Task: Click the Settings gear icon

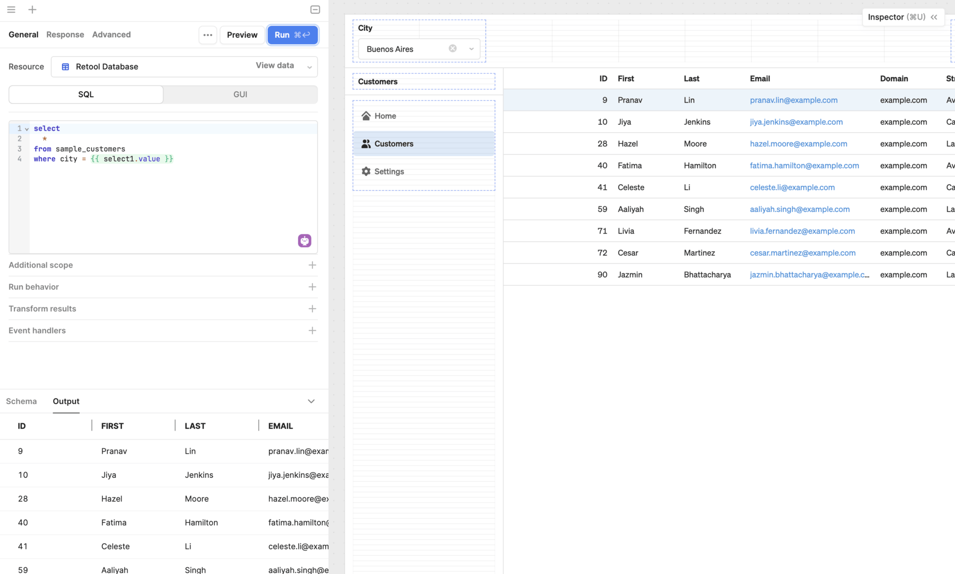Action: [366, 172]
